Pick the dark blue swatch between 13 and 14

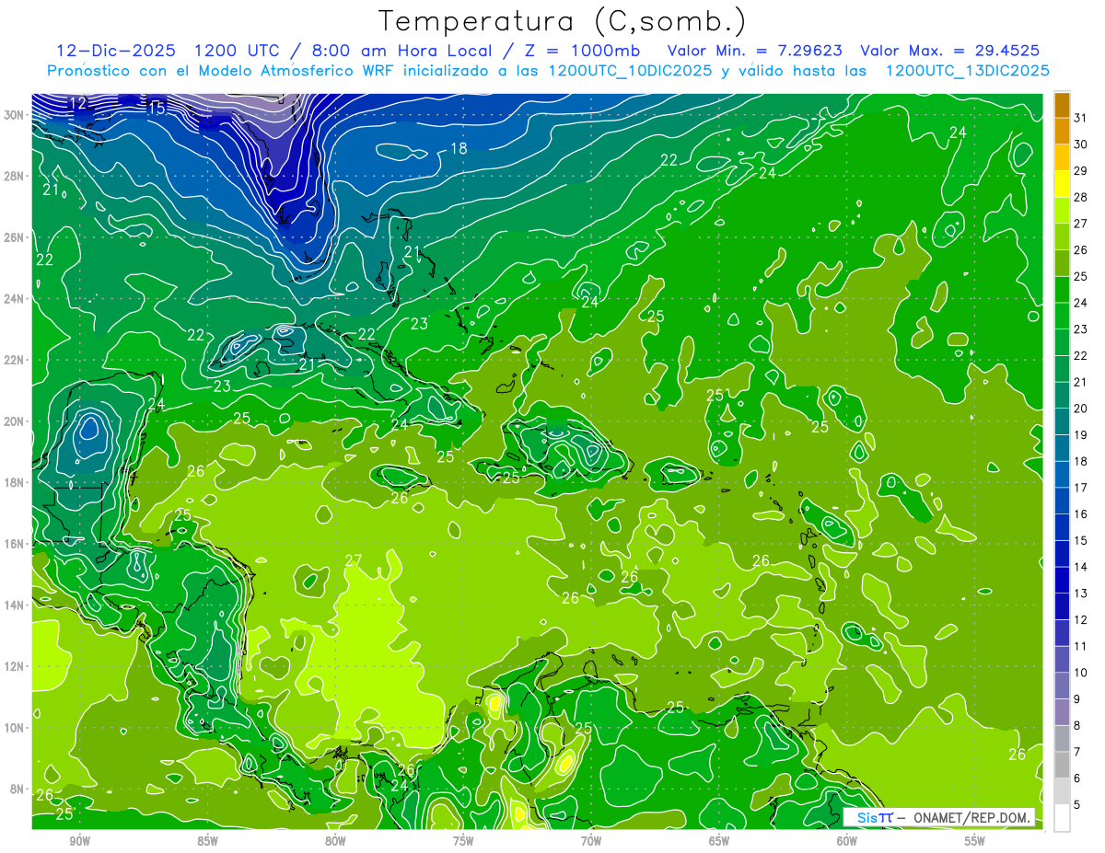(1062, 580)
